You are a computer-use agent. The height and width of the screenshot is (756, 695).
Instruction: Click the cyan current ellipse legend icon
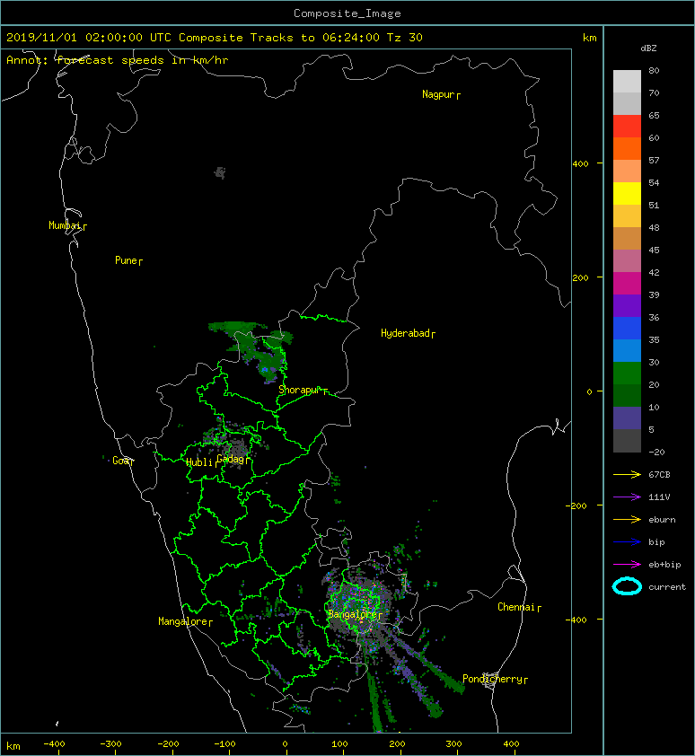pos(627,586)
